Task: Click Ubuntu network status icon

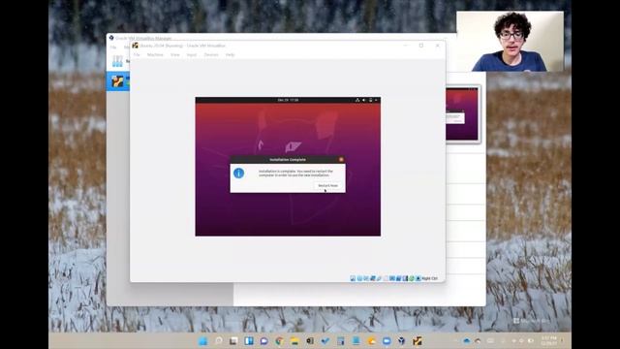Action: click(357, 100)
